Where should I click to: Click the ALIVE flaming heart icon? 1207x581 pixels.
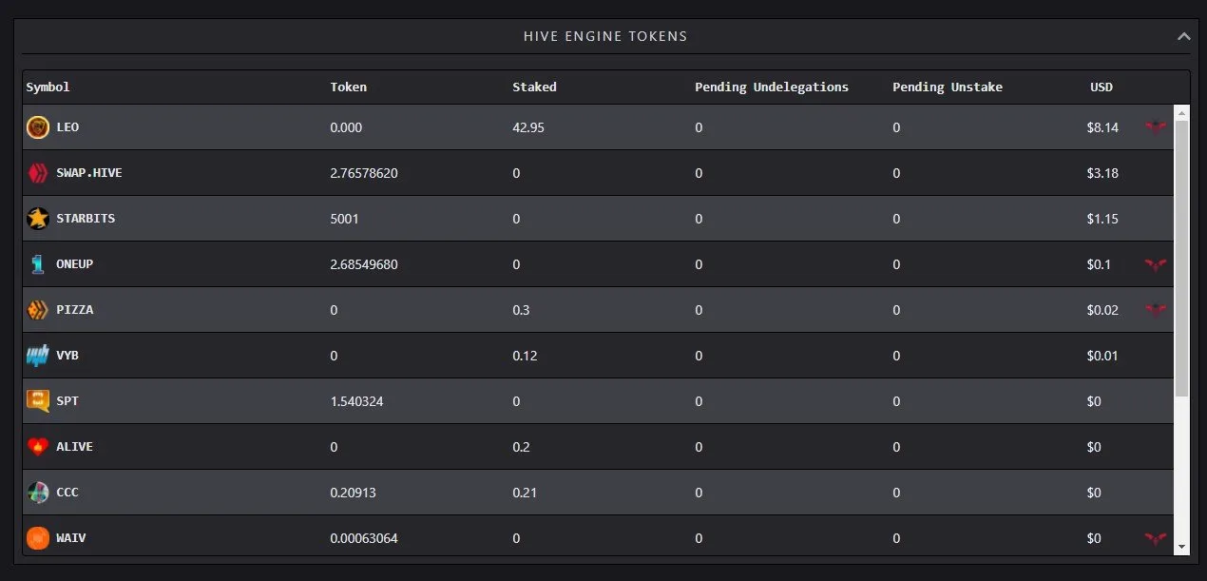38,447
